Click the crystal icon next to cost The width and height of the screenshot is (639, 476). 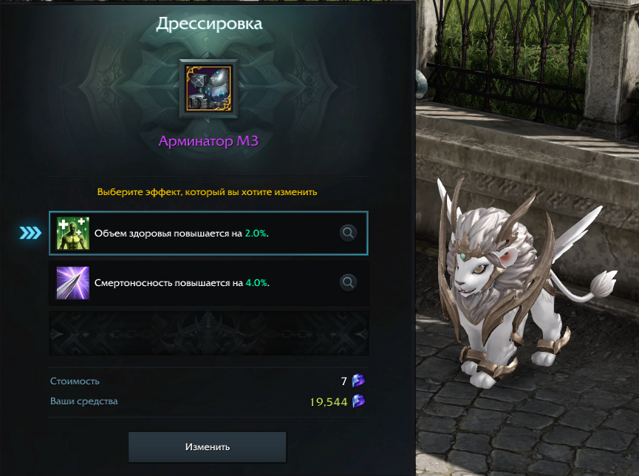click(358, 380)
